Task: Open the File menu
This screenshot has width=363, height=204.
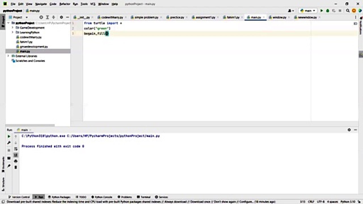Action: [x=13, y=4]
